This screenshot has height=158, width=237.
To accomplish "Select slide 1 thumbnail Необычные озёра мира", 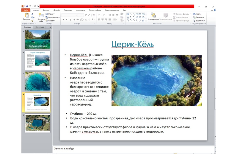I will coord(38,39).
